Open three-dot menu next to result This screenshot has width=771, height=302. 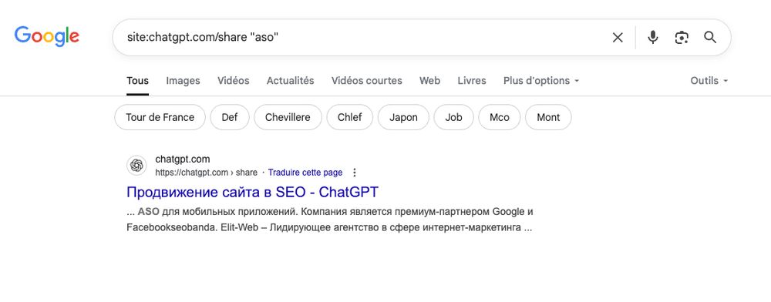(x=355, y=173)
